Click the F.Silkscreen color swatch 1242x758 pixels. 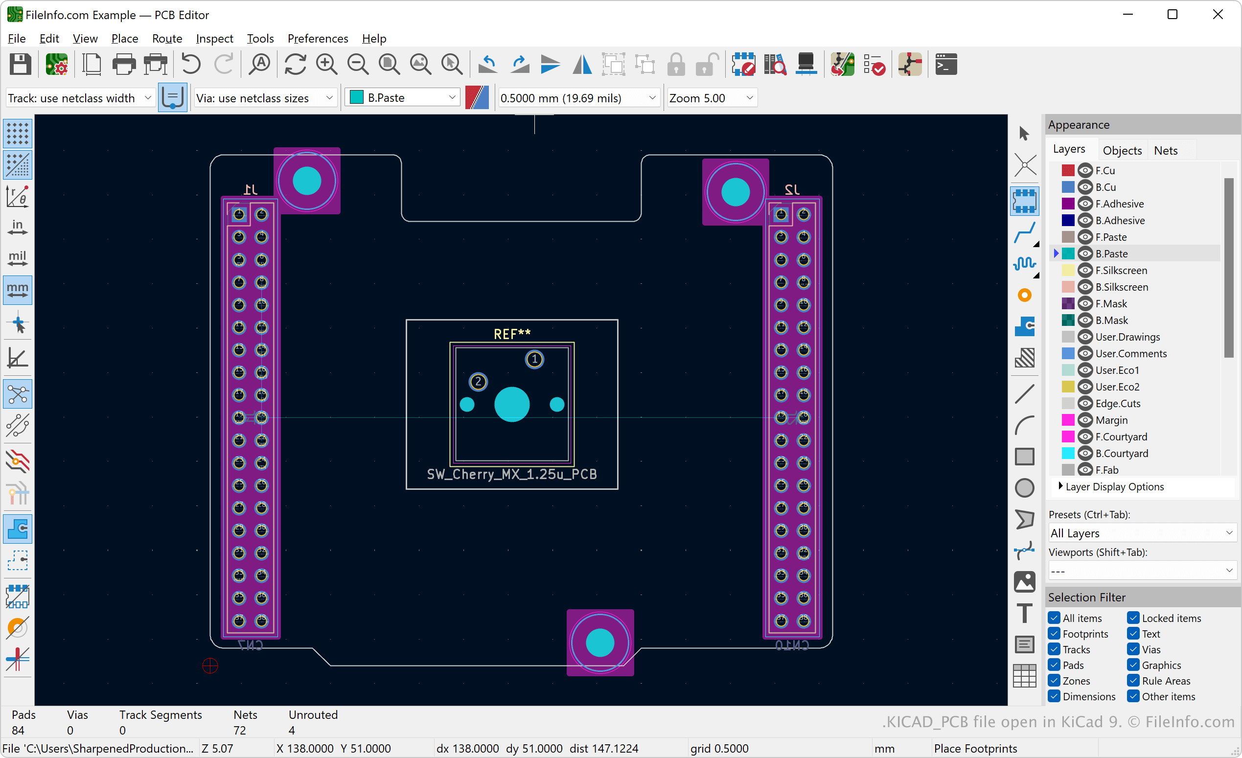pyautogui.click(x=1068, y=270)
